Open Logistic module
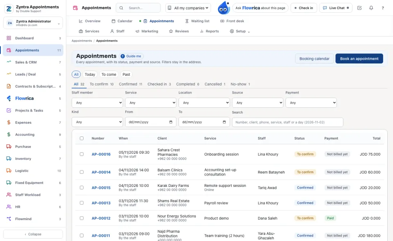The image size is (393, 241). click(x=33, y=171)
